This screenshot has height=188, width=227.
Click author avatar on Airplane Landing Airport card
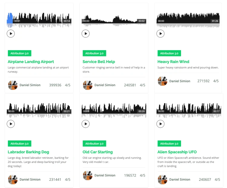click(13, 85)
